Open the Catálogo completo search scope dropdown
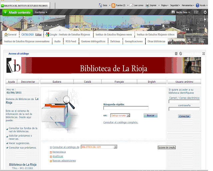The width and height of the screenshot is (213, 171). 128,116
